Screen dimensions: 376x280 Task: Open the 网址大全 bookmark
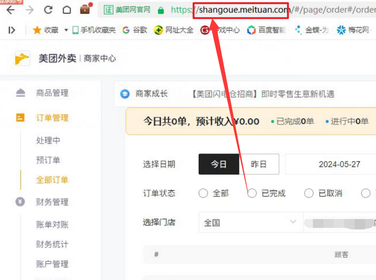click(173, 30)
